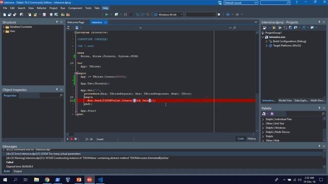Expand Delphi | Individual Files palette category
Image resolution: width=328 pixels, height=184 pixels.
tap(263, 119)
